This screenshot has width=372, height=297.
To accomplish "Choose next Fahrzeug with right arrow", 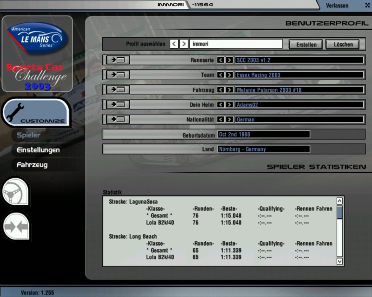I will tap(229, 90).
